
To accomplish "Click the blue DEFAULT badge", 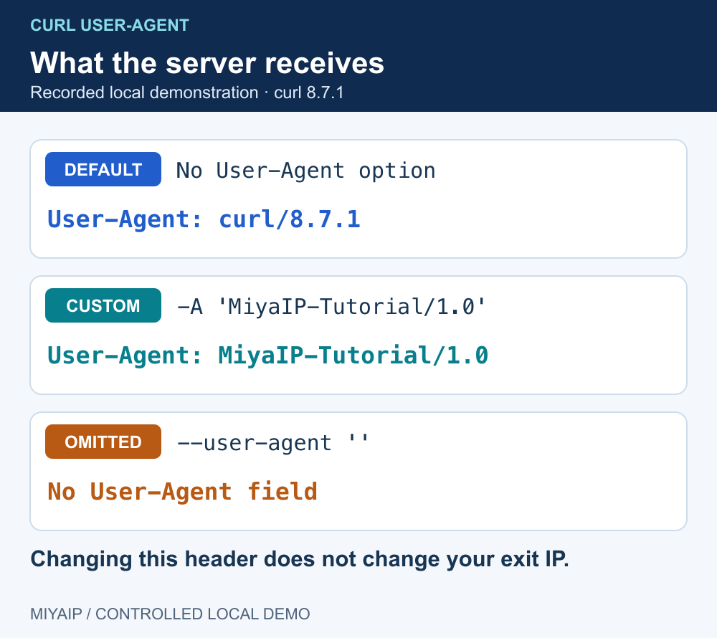I will click(x=103, y=169).
